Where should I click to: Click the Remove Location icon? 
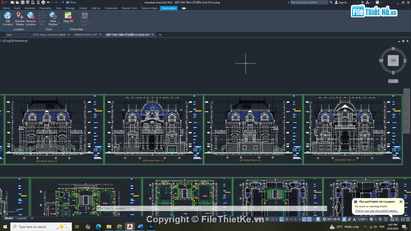(x=31, y=16)
